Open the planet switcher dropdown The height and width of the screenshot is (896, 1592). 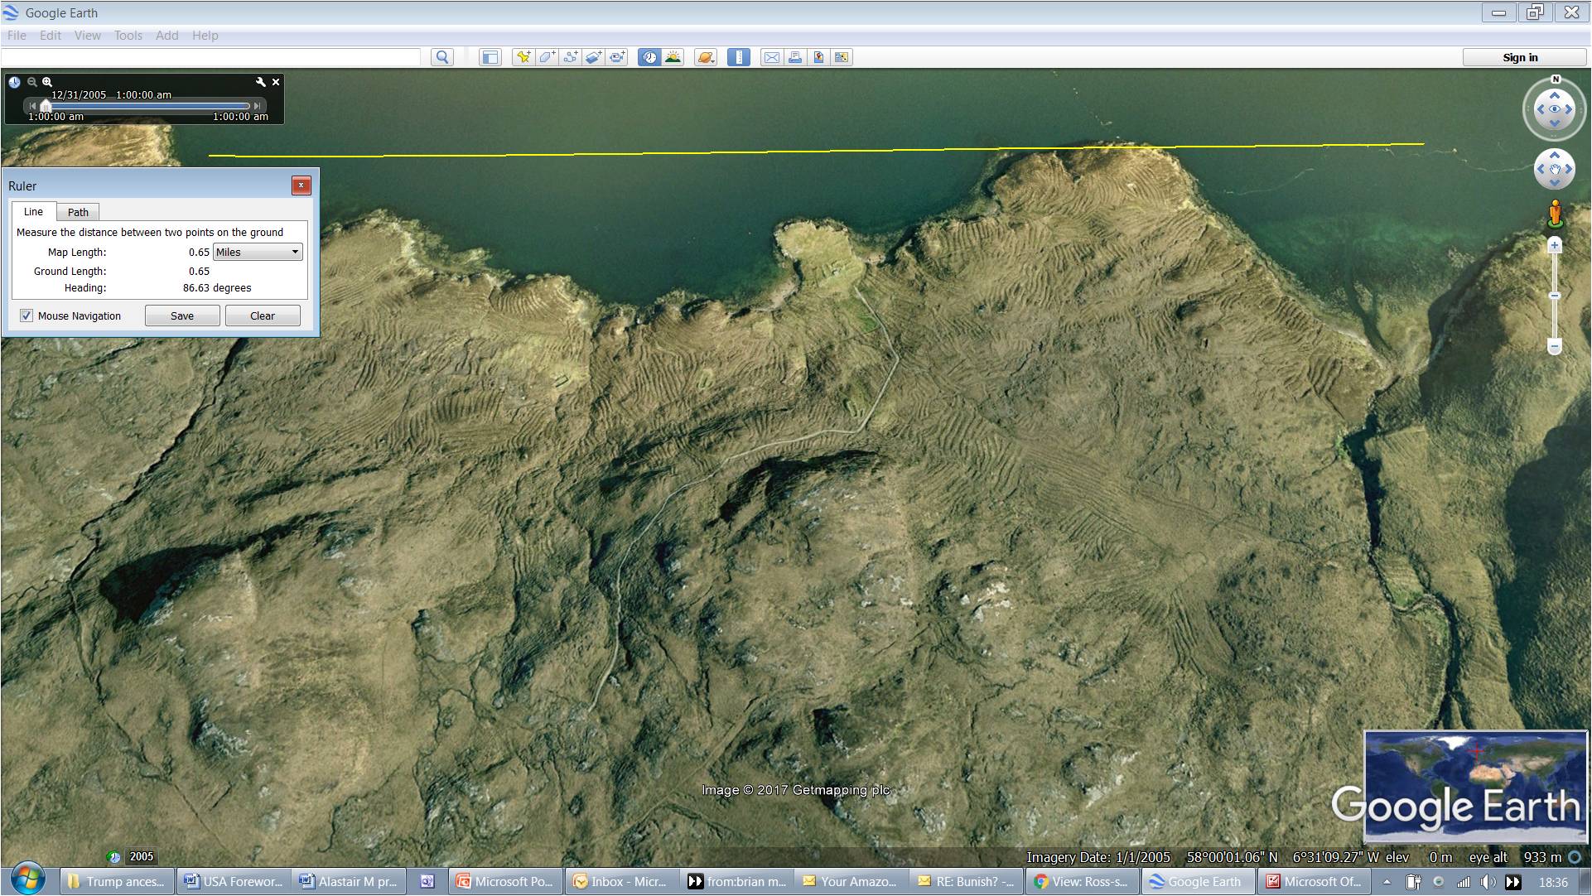706,57
